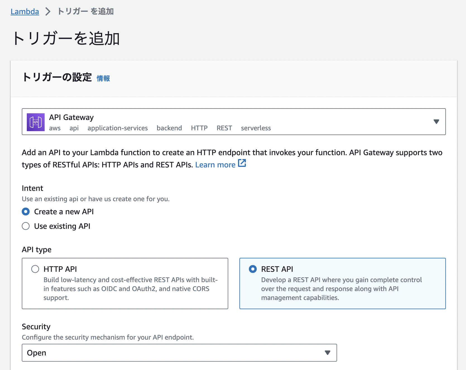Screen dimensions: 466x370
Task: Click the 'Intent' field label
Action: coord(33,188)
